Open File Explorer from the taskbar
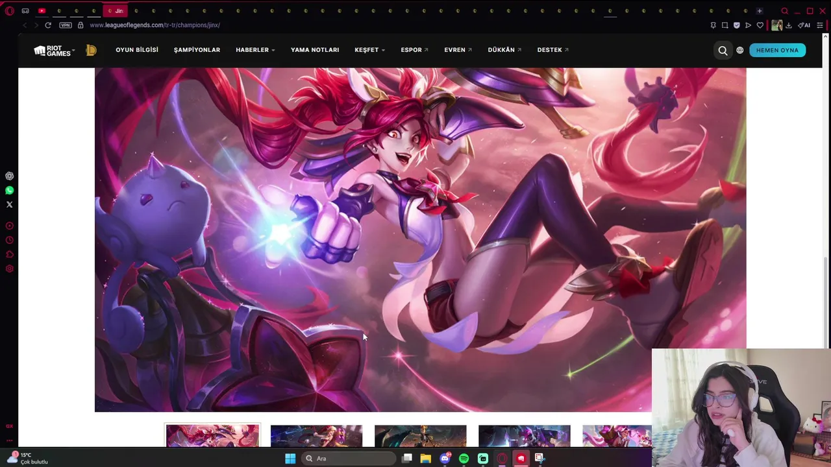 (426, 459)
